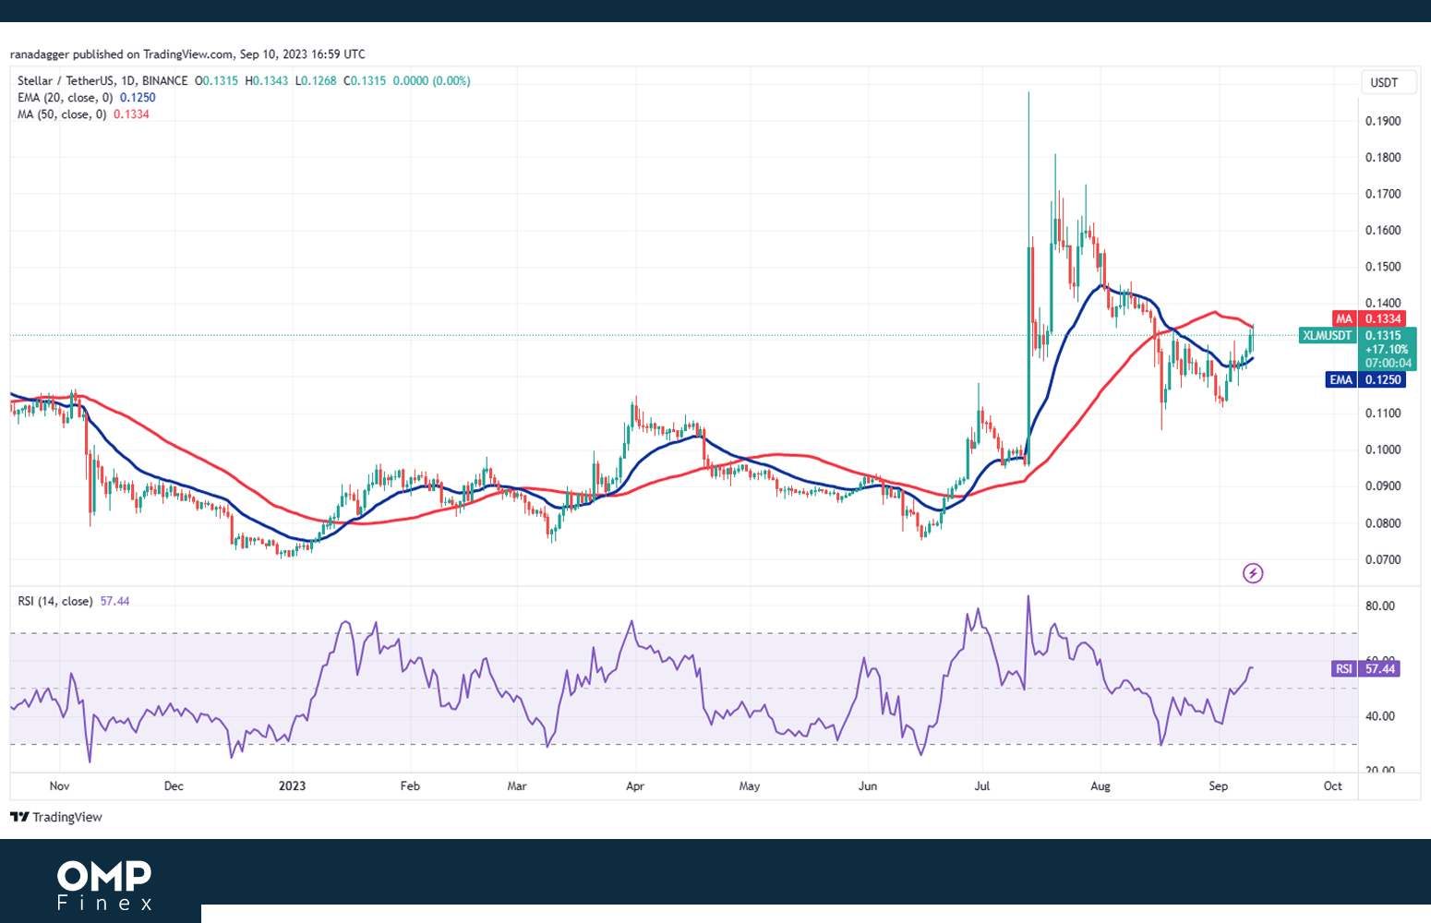Click the +17.10% change label
Screen dimensions: 1431x923
1387,349
